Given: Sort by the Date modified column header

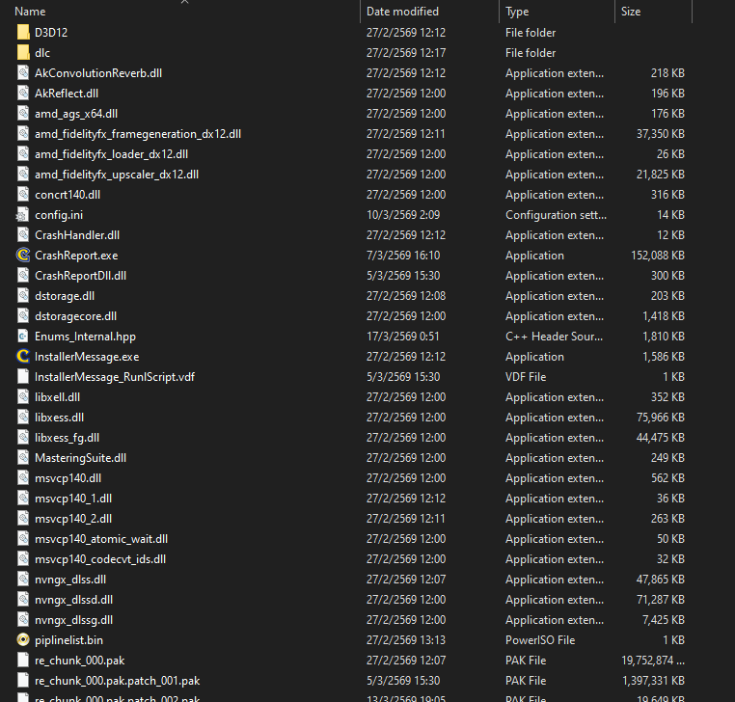Looking at the screenshot, I should (x=402, y=12).
